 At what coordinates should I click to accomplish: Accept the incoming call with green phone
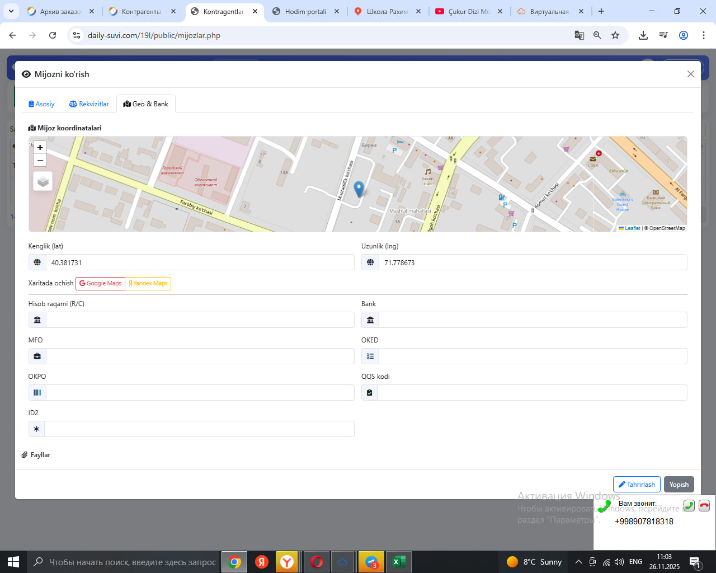(x=689, y=505)
